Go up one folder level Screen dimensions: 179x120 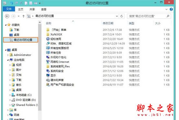point(23,16)
